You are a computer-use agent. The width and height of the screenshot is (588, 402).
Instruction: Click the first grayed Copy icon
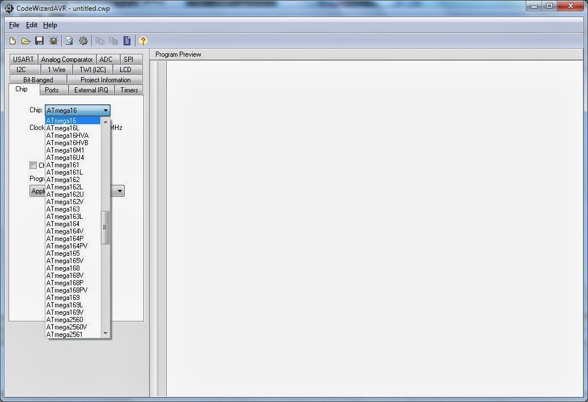(100, 41)
